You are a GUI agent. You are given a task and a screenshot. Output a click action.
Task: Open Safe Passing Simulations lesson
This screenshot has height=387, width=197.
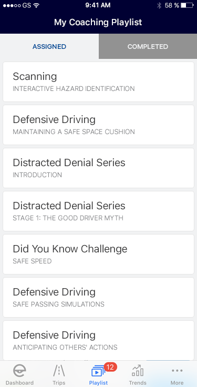[x=98, y=297]
